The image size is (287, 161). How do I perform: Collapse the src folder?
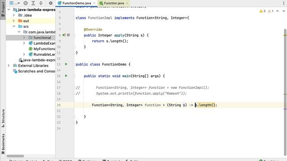coord(14,26)
